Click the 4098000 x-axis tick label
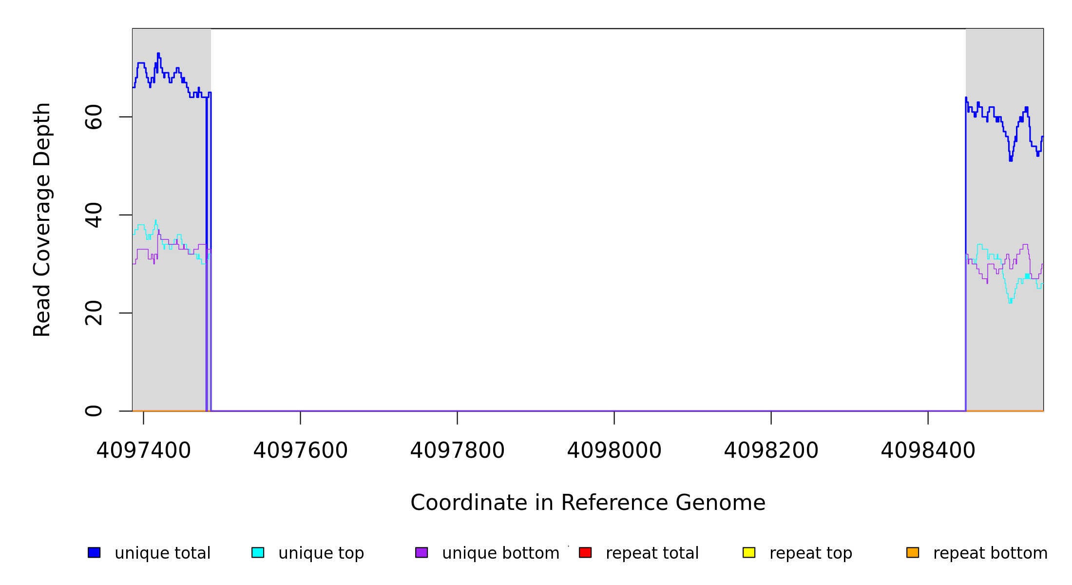1072x585 pixels. coord(614,450)
